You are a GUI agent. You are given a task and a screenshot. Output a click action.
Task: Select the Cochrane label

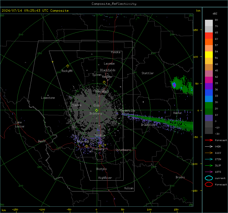pyautogui.click(x=83, y=142)
